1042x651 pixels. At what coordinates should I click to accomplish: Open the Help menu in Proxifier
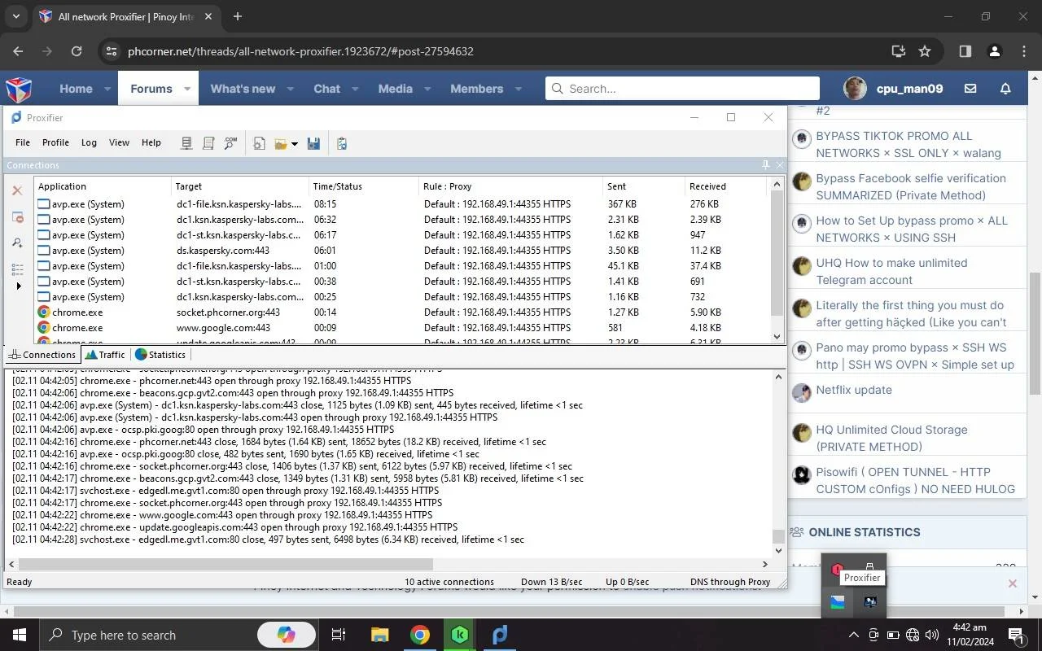[151, 142]
